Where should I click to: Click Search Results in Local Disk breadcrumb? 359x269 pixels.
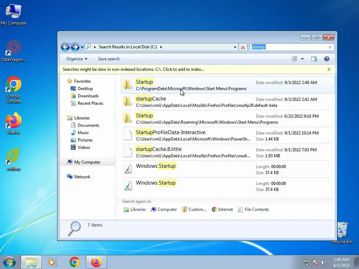(x=128, y=47)
